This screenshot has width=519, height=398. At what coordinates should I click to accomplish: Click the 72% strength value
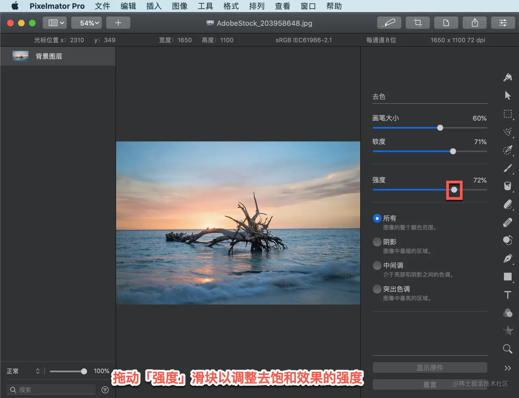[x=480, y=180]
